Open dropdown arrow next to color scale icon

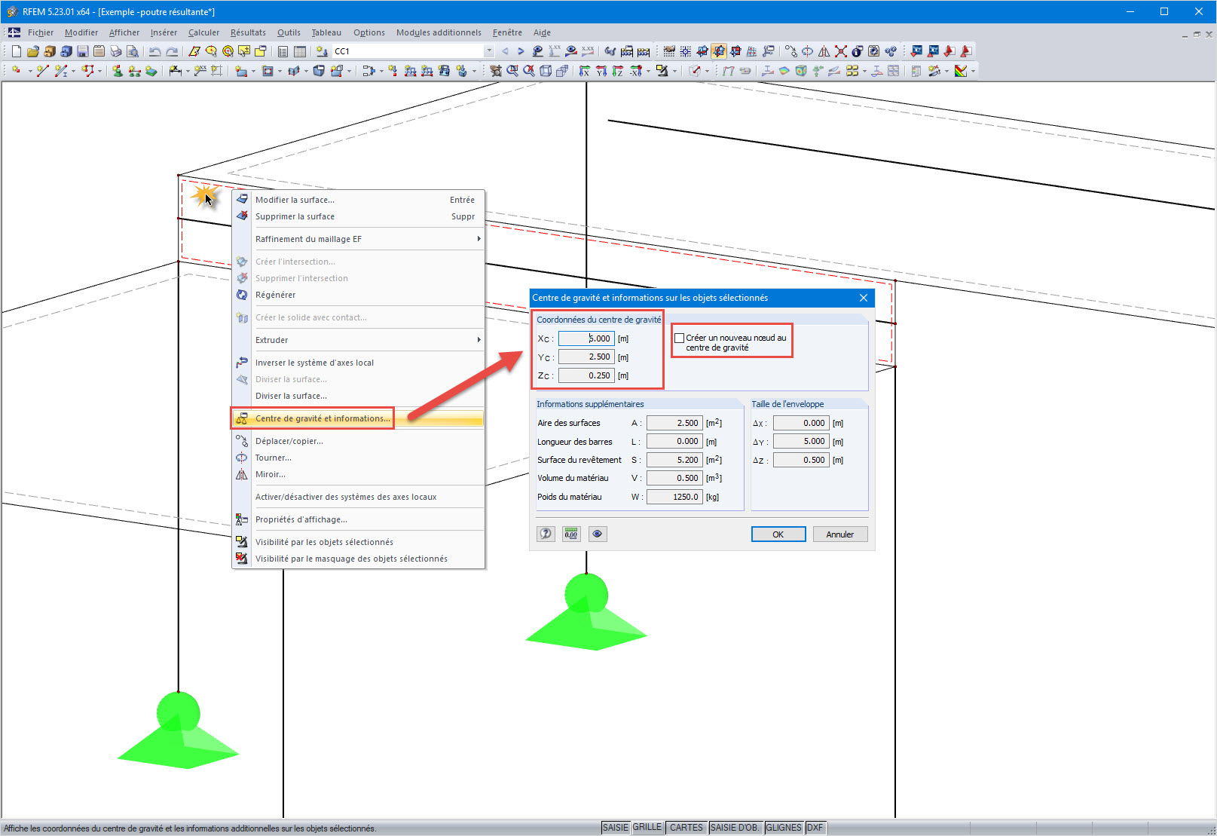(973, 71)
